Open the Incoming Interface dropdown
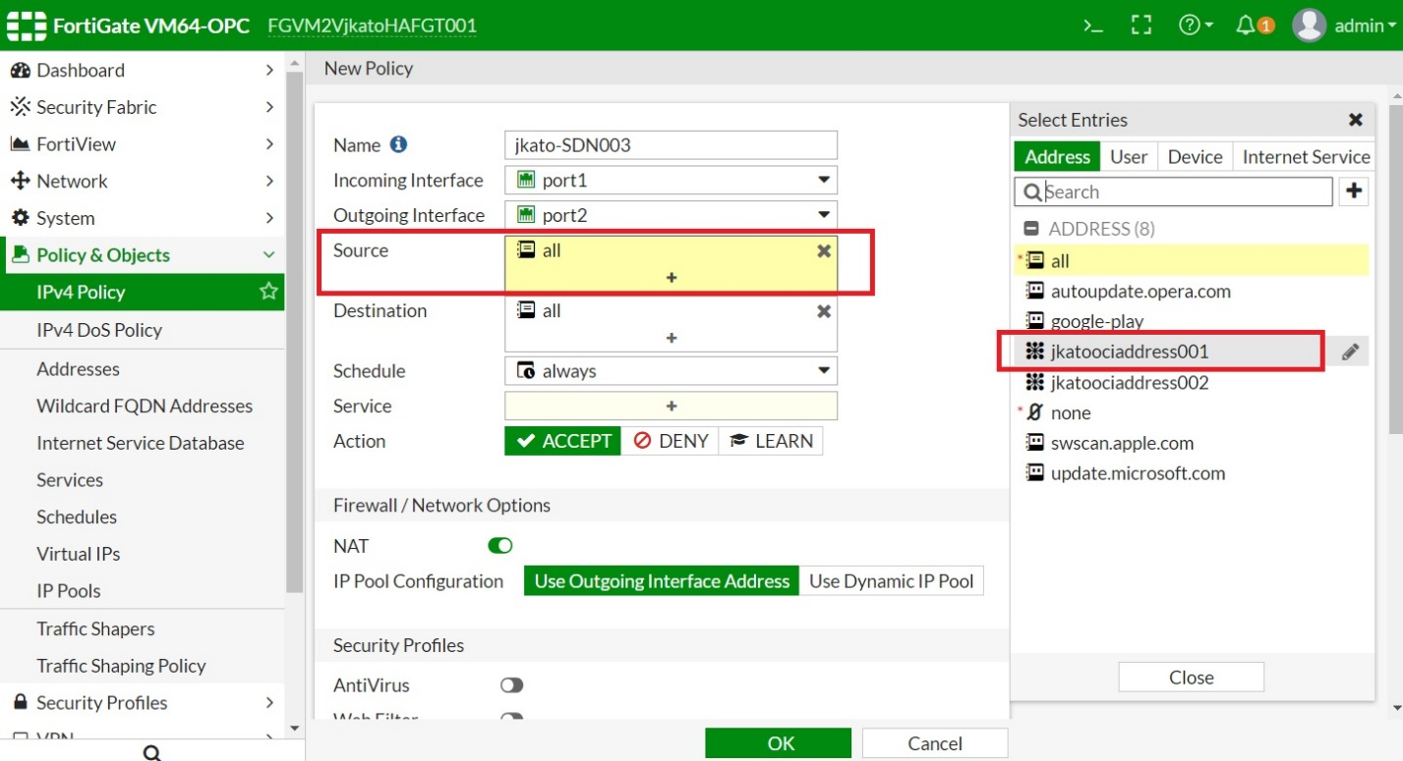The image size is (1403, 761). pos(824,180)
